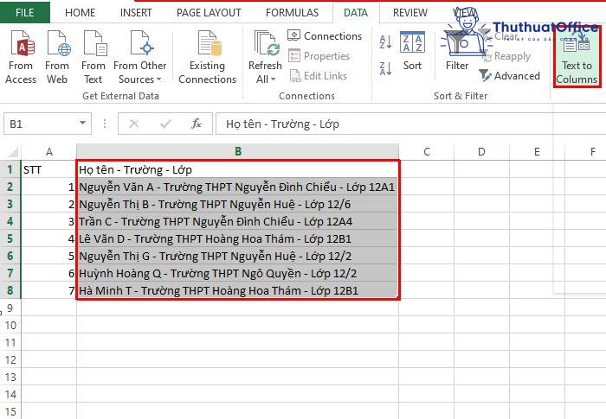Image resolution: width=606 pixels, height=419 pixels.
Task: Select column D header
Action: [481, 152]
